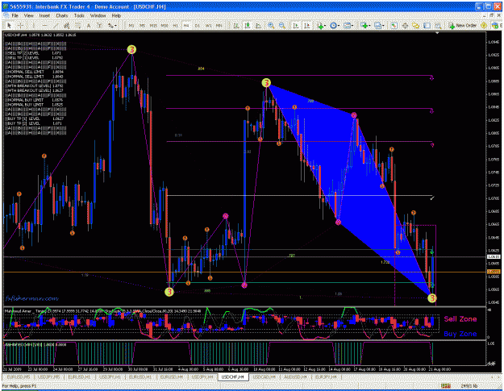This screenshot has height=391, width=504.
Task: Click the Sell Zone label
Action: 460,319
